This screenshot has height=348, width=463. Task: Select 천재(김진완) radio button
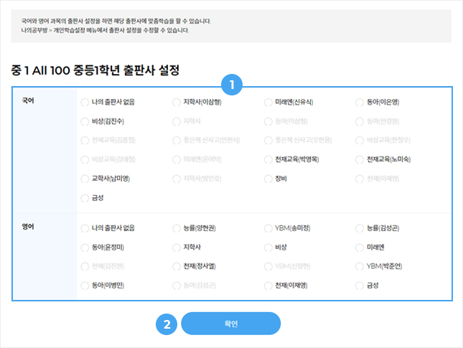tap(85, 266)
